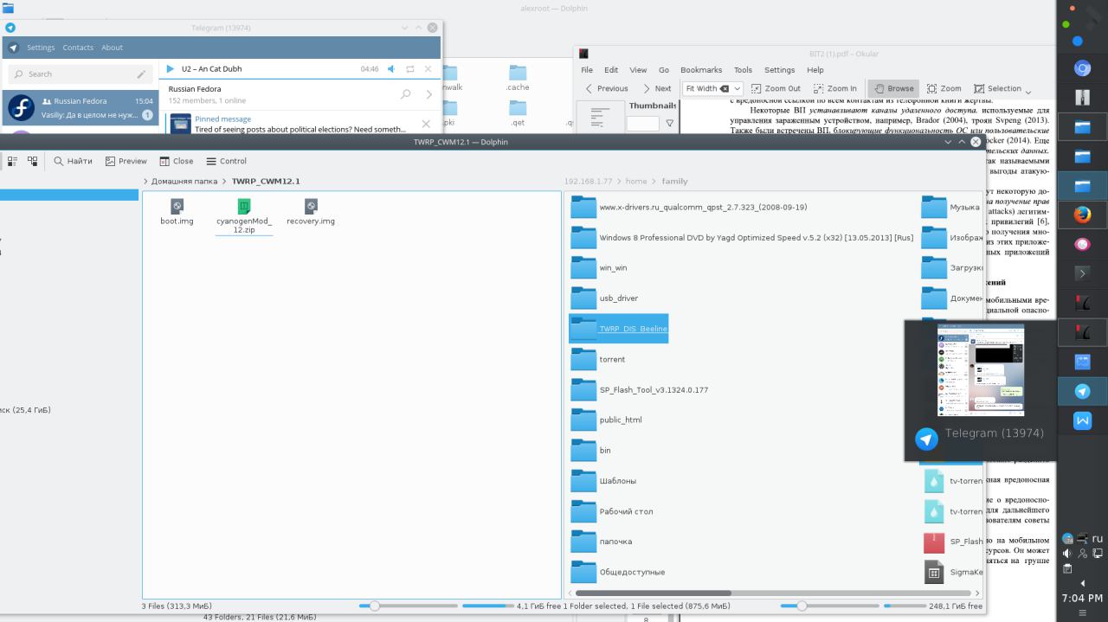Select SP_Flash_Tool_v3.1324.0.177 folder
Viewport: 1108px width, 622px height.
(640, 389)
